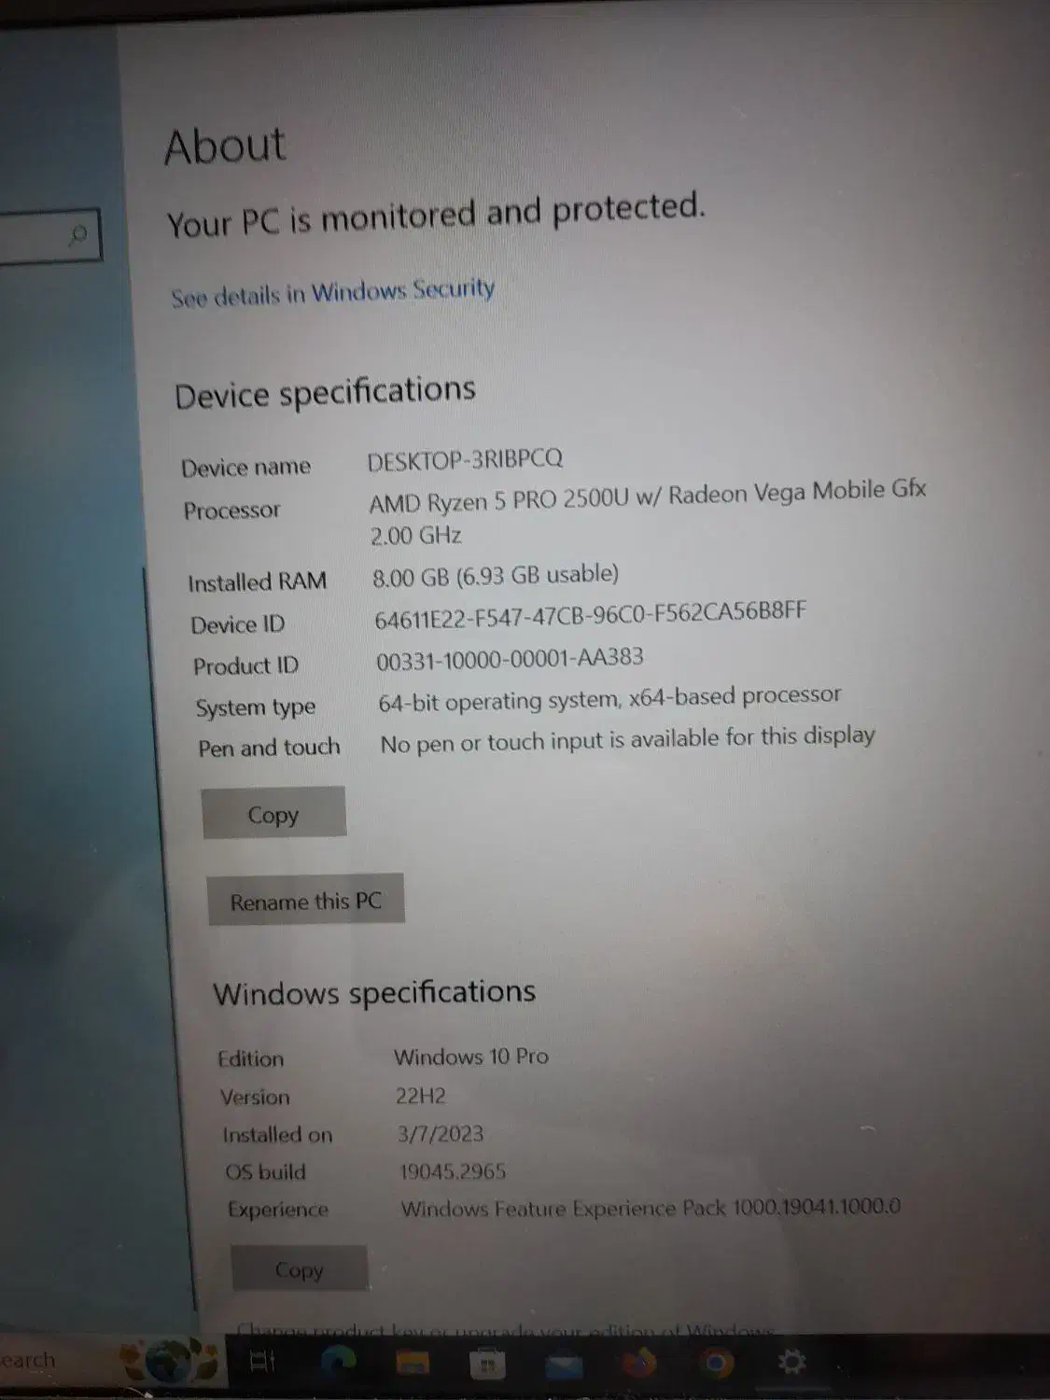The image size is (1050, 1400).
Task: Launch Google Chrome from the taskbar
Action: (716, 1365)
